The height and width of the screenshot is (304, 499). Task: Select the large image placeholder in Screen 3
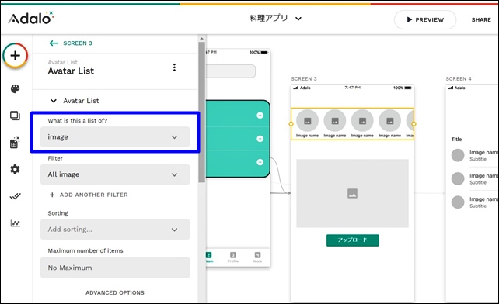pos(352,193)
